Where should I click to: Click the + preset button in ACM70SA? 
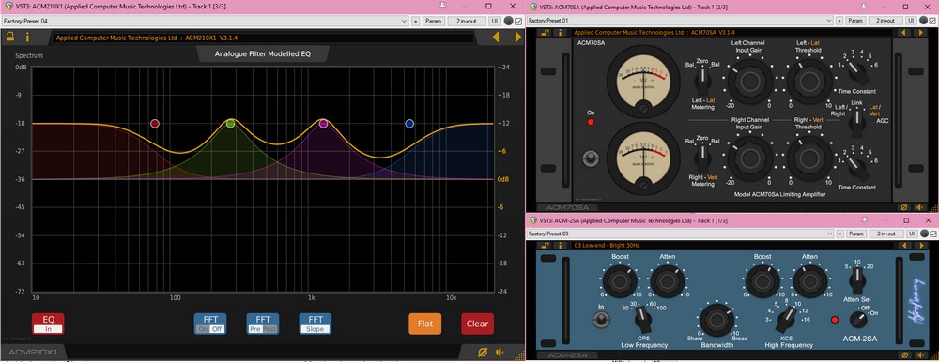coord(839,21)
